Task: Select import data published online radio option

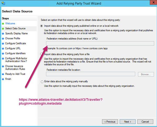Action: (41, 26)
